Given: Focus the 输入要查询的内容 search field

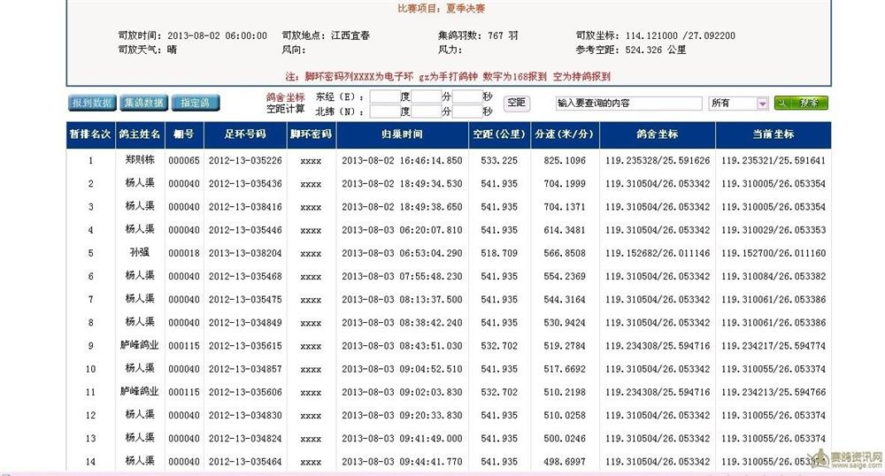Looking at the screenshot, I should [x=628, y=104].
